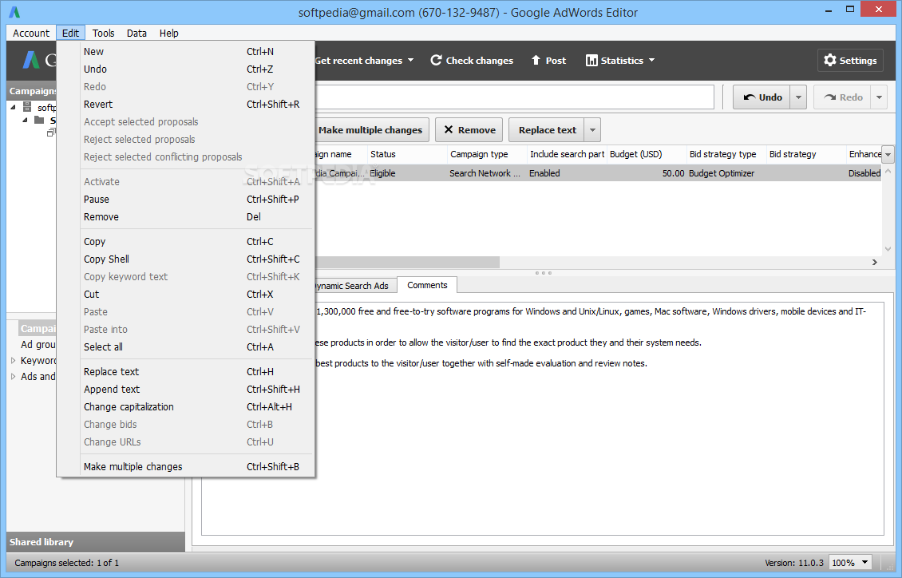
Task: Choose Cut from the Edit menu
Action: tap(185, 294)
